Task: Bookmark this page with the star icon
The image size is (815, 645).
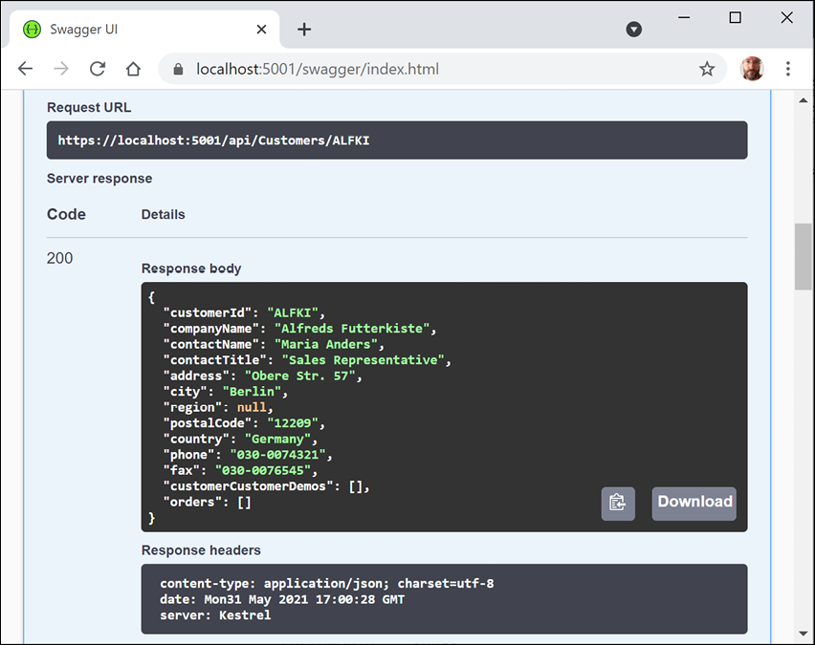Action: point(707,69)
